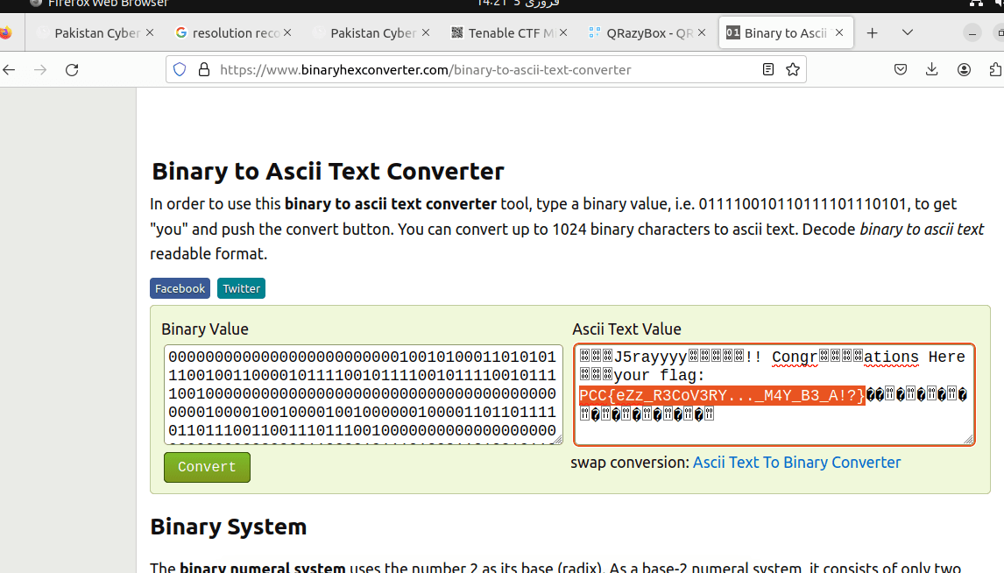Screen dimensions: 1004x573
Task: Share via the Twitter button
Action: point(241,288)
